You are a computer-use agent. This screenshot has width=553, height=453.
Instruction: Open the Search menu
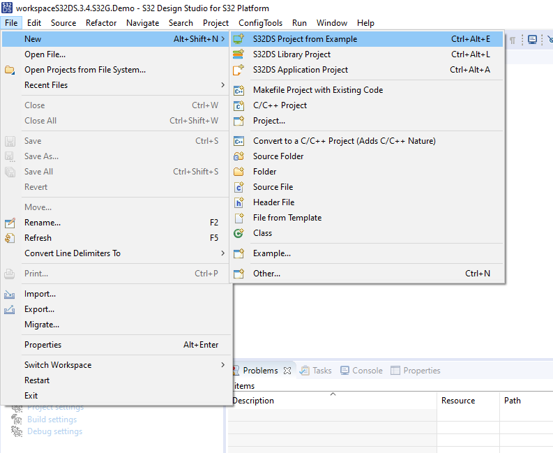[181, 23]
